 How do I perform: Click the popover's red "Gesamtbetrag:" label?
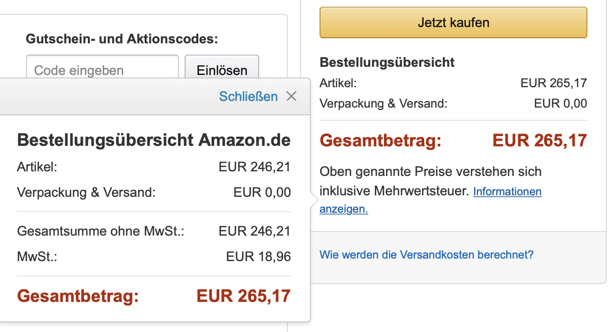(x=78, y=296)
